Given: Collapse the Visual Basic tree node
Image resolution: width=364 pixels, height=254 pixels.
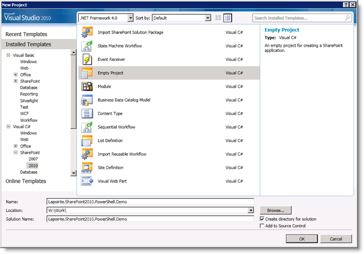Looking at the screenshot, I should pyautogui.click(x=9, y=55).
